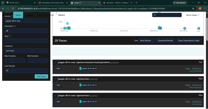Click the Tags help question icon
The height and width of the screenshot is (109, 208).
(x=10, y=36)
